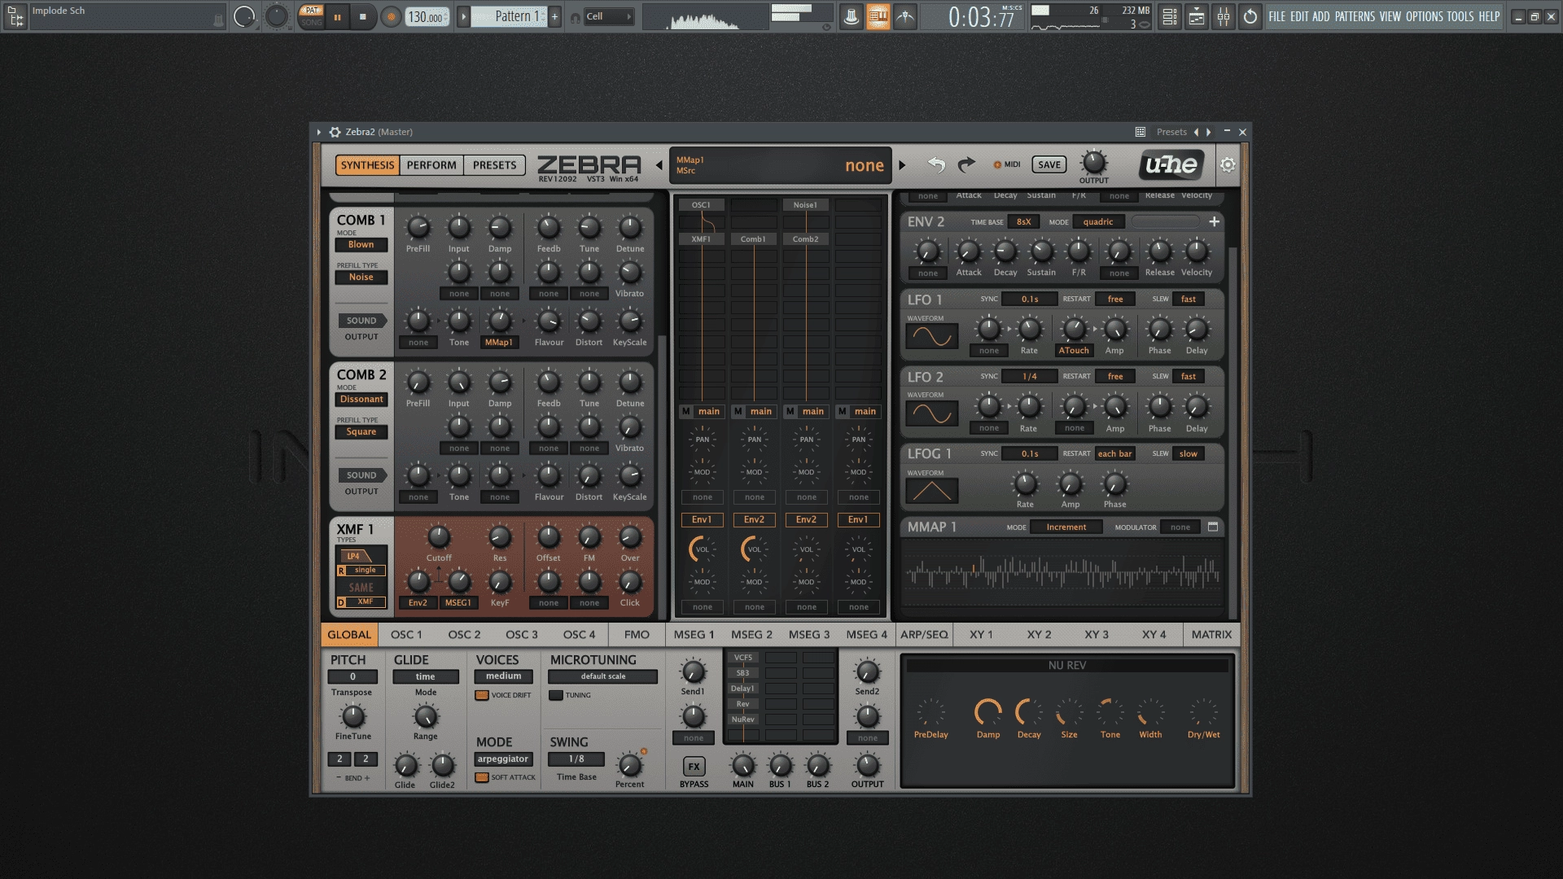The image size is (1563, 879).
Task: Go to the previous preset arrow in title bar
Action: pyautogui.click(x=1196, y=132)
